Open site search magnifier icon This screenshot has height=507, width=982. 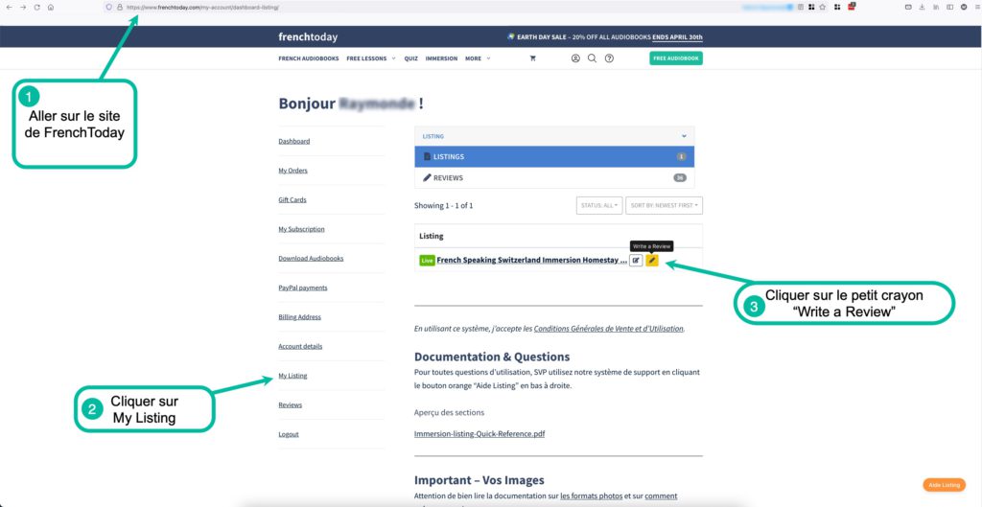(x=592, y=58)
